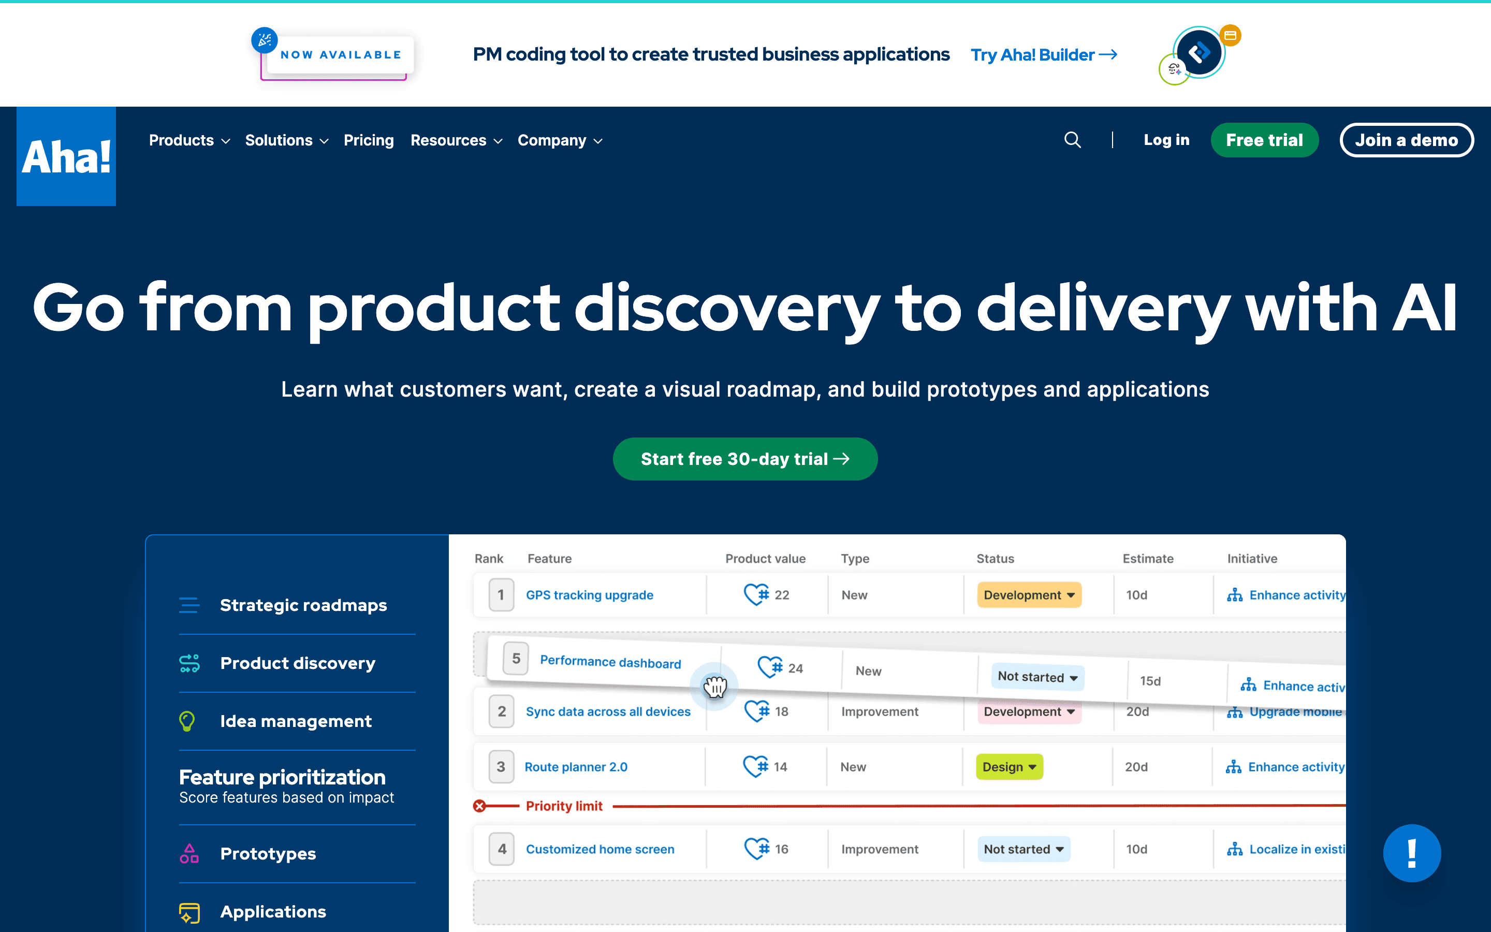Click the Product discovery icon
Image resolution: width=1491 pixels, height=932 pixels.
(x=189, y=663)
